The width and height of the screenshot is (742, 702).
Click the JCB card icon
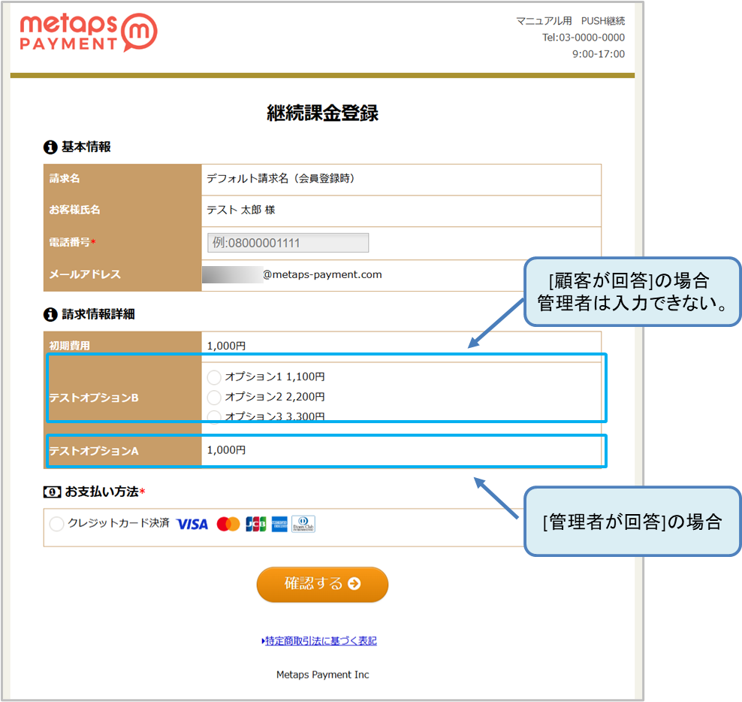pos(255,524)
